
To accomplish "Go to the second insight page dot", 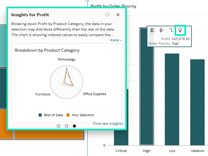I will 66,126.
